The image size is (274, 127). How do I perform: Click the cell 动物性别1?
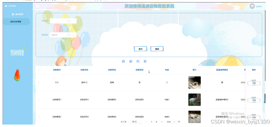(139, 100)
